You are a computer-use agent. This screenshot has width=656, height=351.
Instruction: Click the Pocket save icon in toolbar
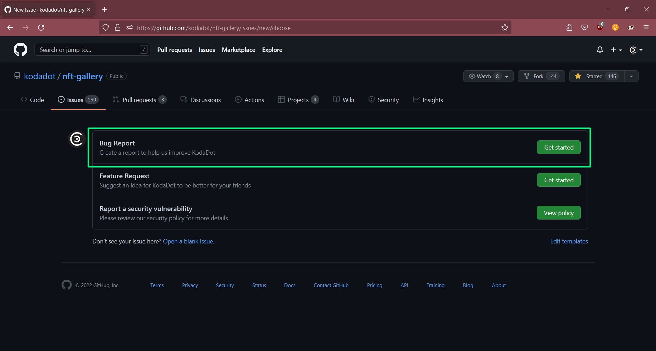click(585, 28)
